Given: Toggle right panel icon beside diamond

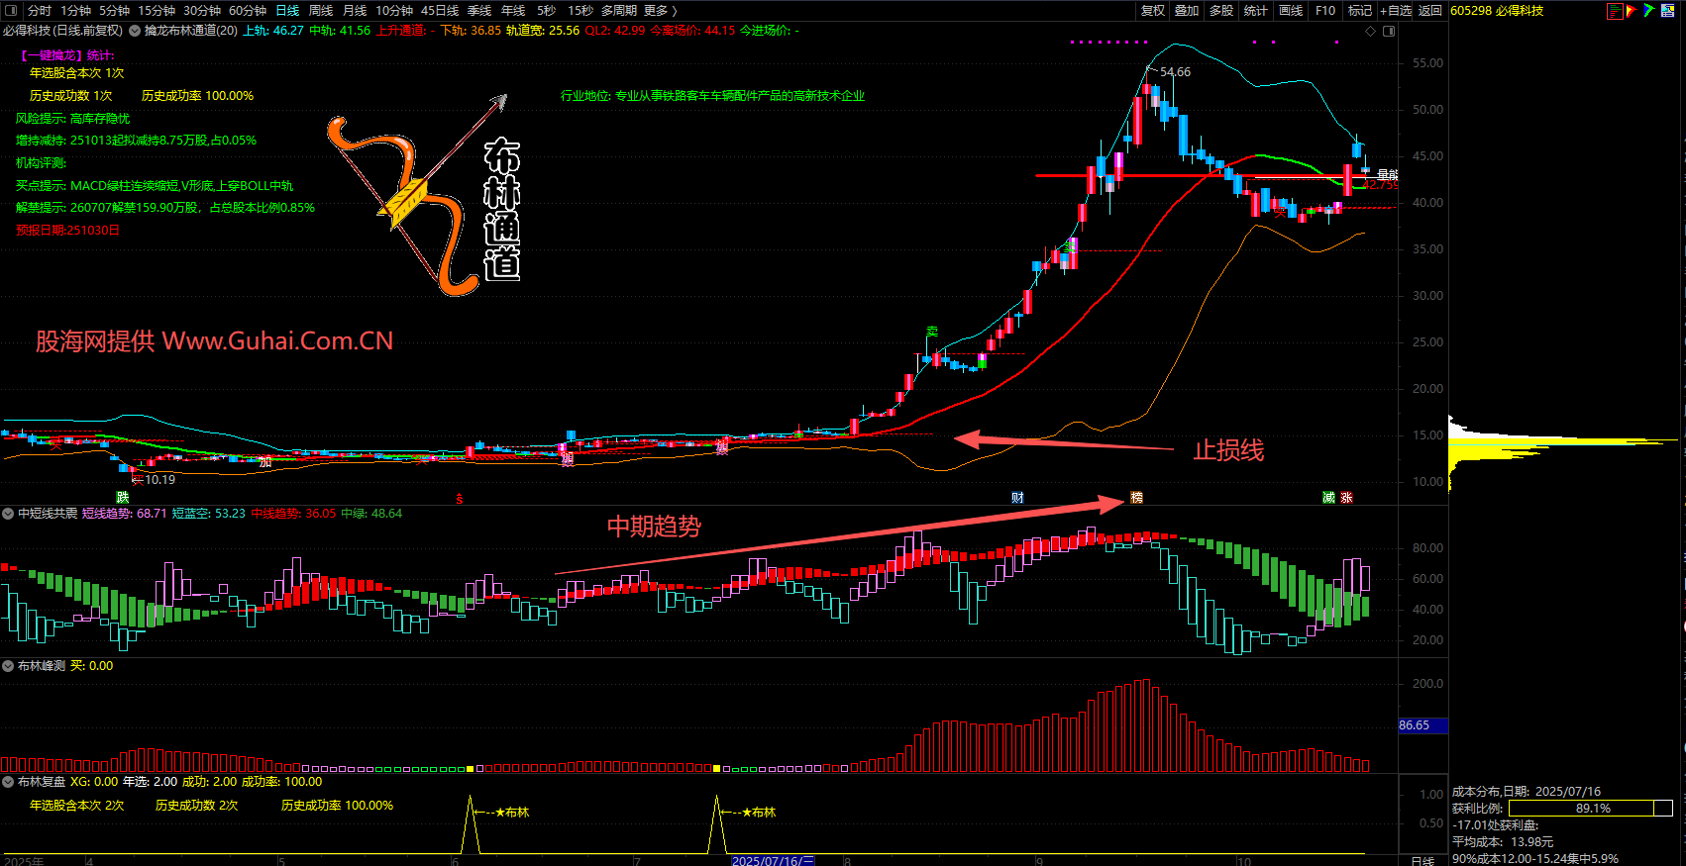Looking at the screenshot, I should tap(1389, 32).
